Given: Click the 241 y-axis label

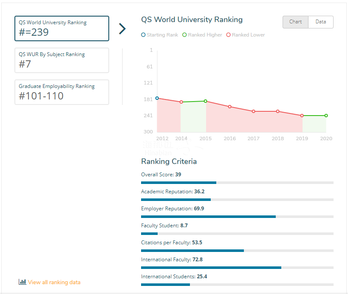Looking at the screenshot, I should click(x=148, y=116).
